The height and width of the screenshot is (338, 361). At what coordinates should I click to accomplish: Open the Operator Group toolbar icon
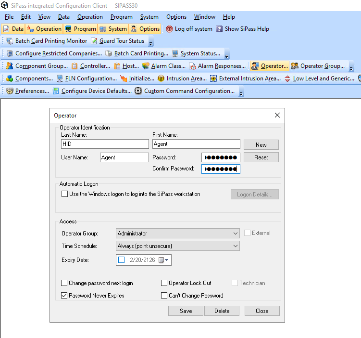(295, 66)
